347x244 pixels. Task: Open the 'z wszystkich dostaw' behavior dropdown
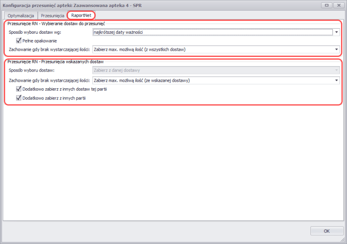pos(212,49)
